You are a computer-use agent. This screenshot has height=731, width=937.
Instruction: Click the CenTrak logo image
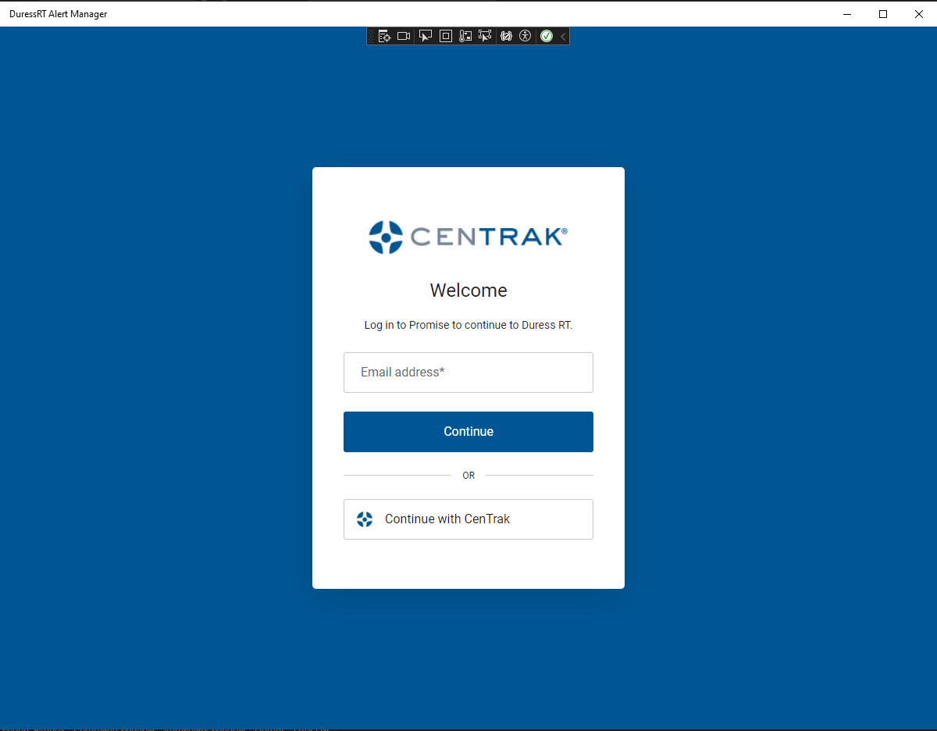[x=468, y=237]
